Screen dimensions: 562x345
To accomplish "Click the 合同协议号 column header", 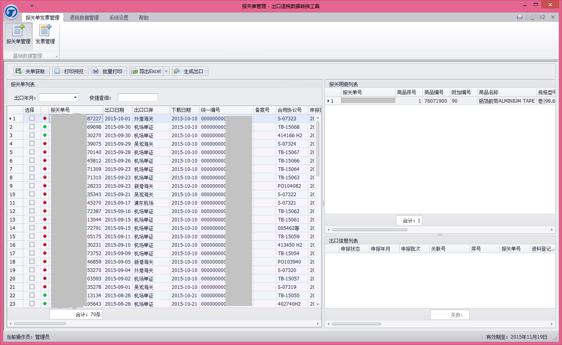I will [289, 110].
